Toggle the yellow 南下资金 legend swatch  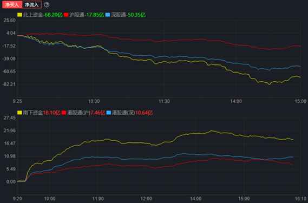[x=19, y=113]
